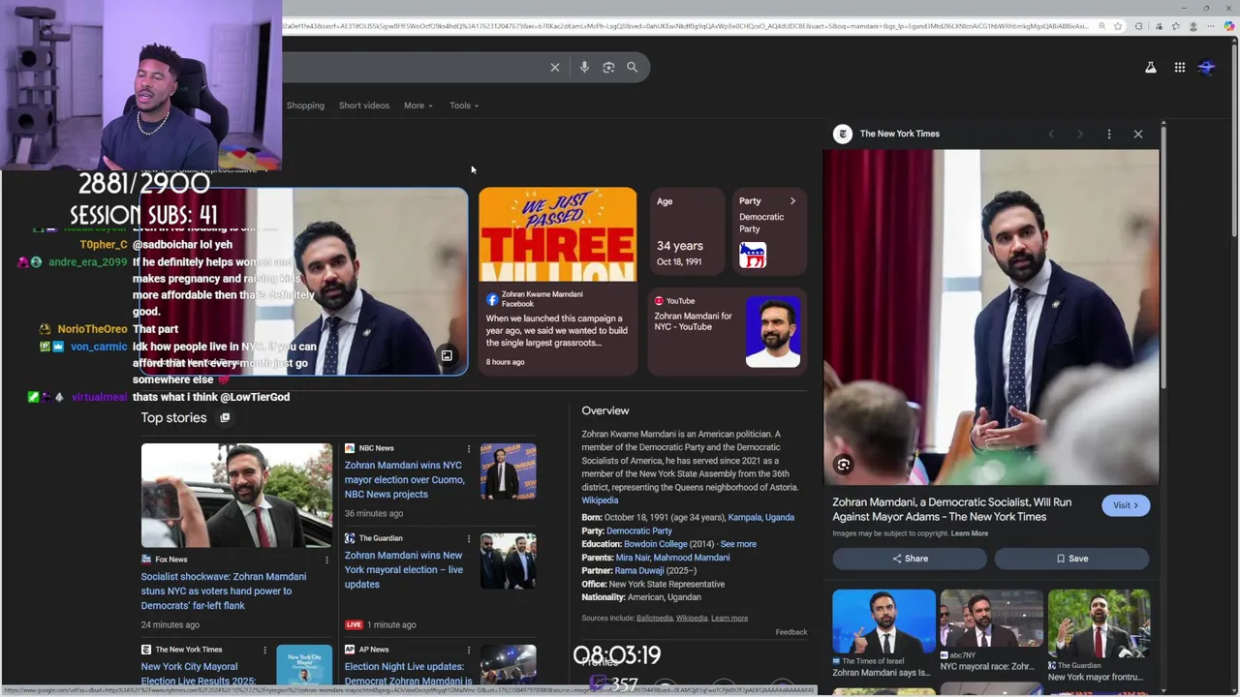Click image icon on Mamdani main photo card
Viewport: 1240px width, 697px height.
pyautogui.click(x=447, y=355)
